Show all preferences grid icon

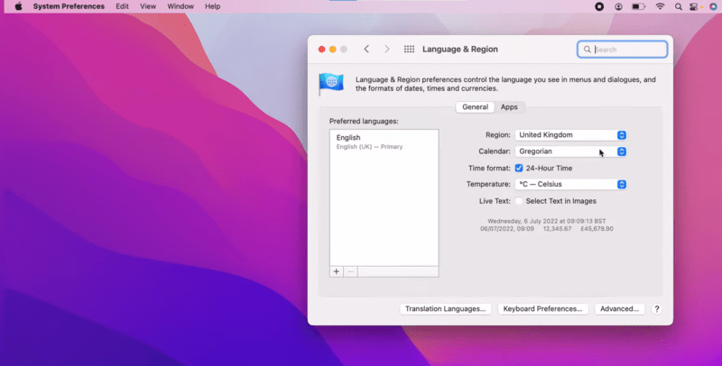click(409, 50)
